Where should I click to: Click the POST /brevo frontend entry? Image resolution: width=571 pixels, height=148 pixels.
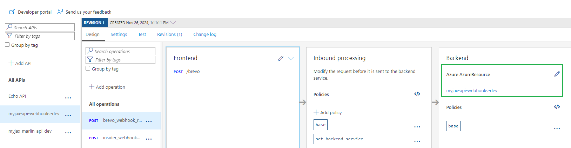tap(187, 72)
